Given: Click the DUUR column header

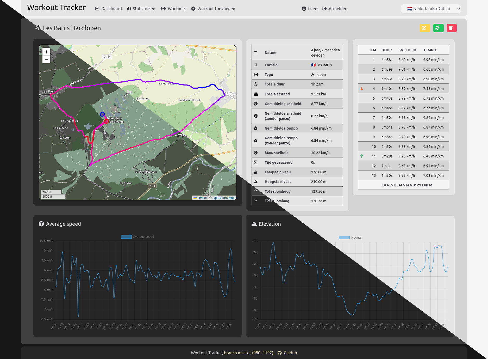Looking at the screenshot, I should click(x=387, y=50).
